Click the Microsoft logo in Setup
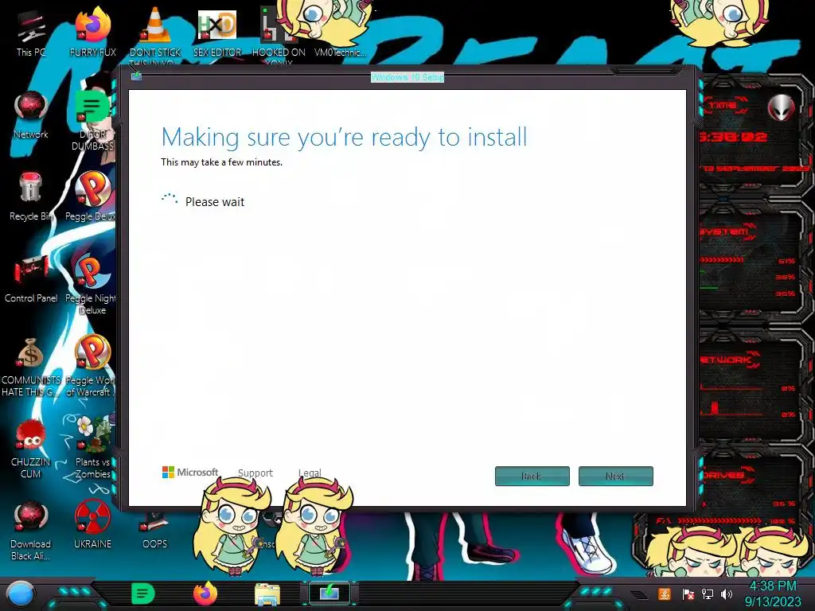 tap(190, 472)
